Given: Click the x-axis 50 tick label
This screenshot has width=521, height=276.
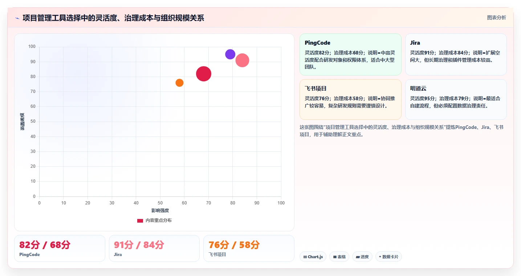Looking at the screenshot, I should [x=160, y=203].
